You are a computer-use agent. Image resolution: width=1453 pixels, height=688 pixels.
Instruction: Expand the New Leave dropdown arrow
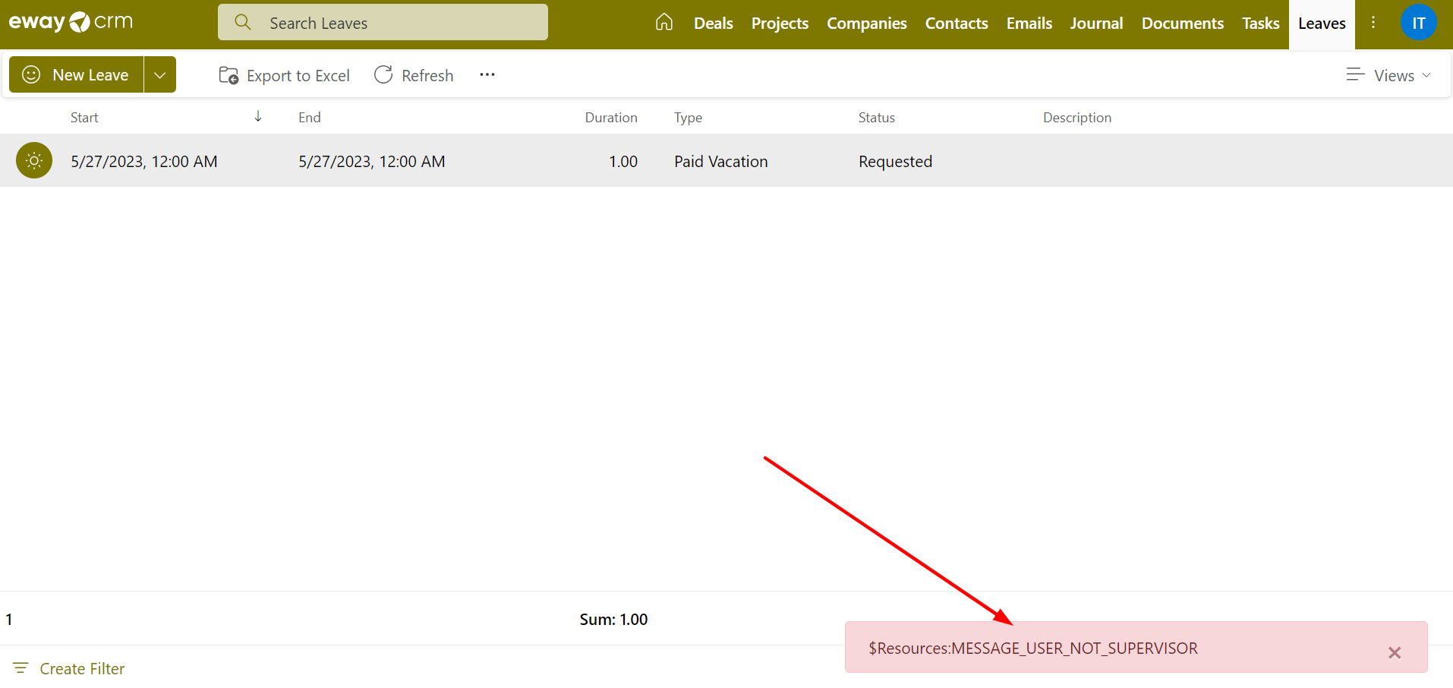(160, 74)
